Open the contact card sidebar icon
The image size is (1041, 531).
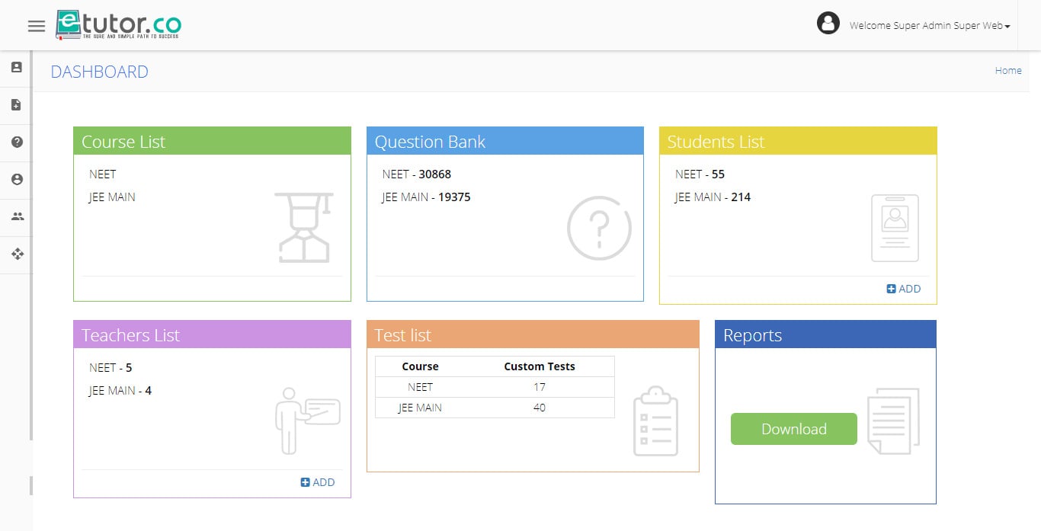tap(17, 67)
